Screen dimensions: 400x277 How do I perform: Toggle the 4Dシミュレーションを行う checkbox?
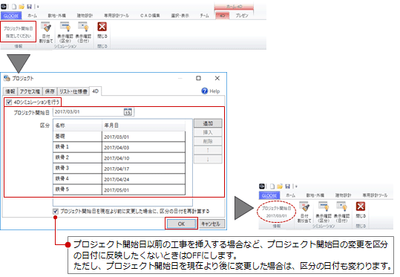click(9, 102)
